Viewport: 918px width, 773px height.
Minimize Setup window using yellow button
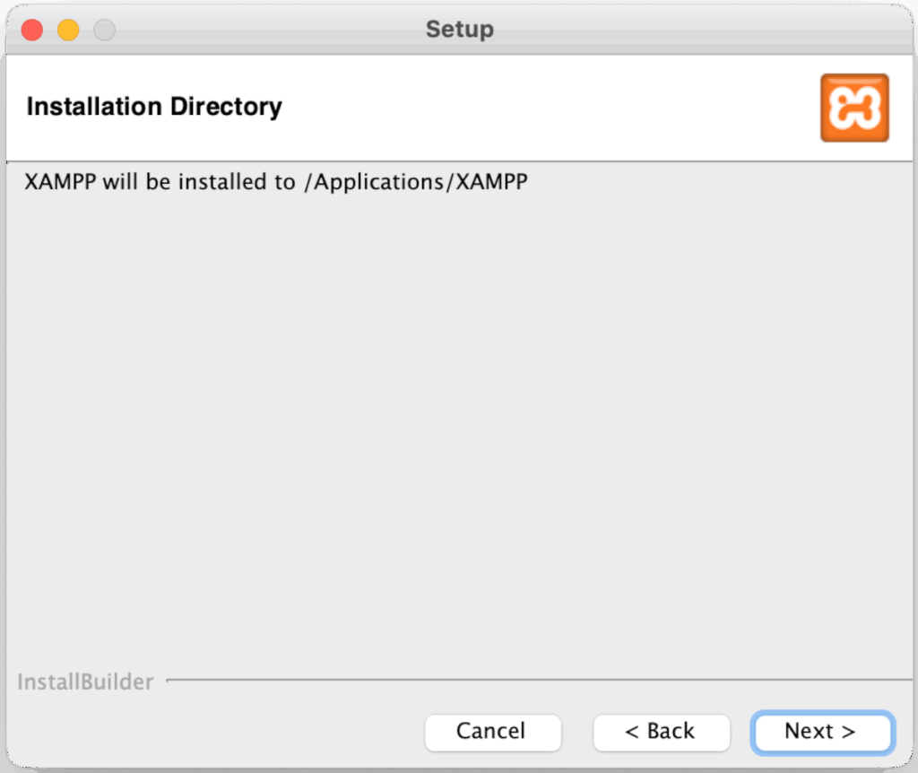point(68,30)
